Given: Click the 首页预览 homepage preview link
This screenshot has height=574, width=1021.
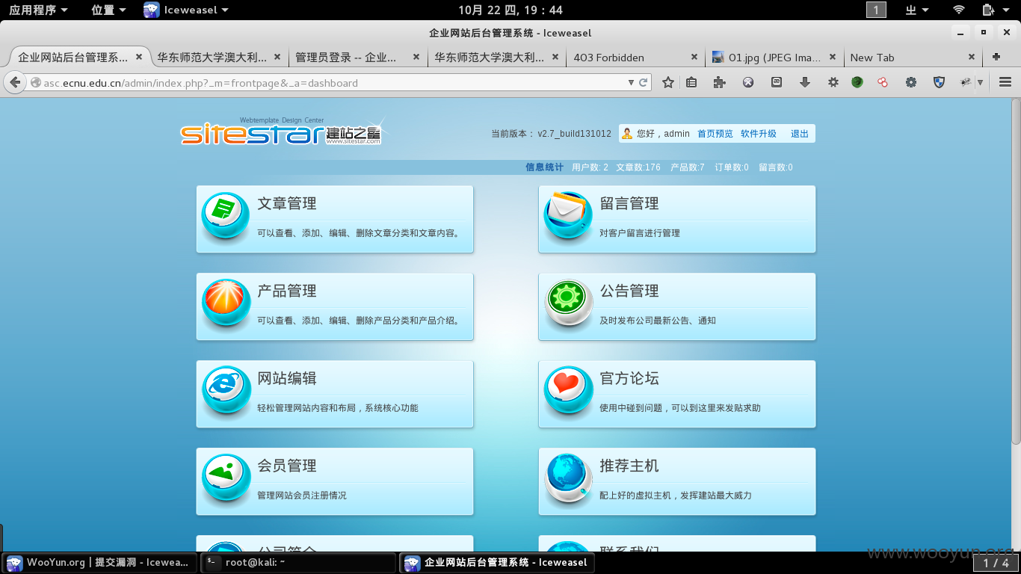Looking at the screenshot, I should pos(715,134).
